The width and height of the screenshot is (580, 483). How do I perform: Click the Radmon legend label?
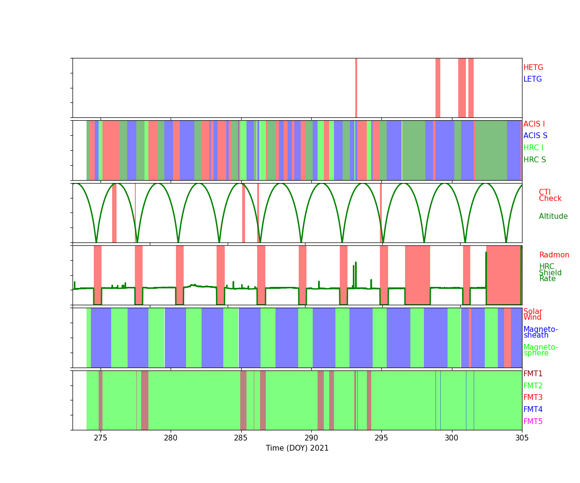click(554, 255)
